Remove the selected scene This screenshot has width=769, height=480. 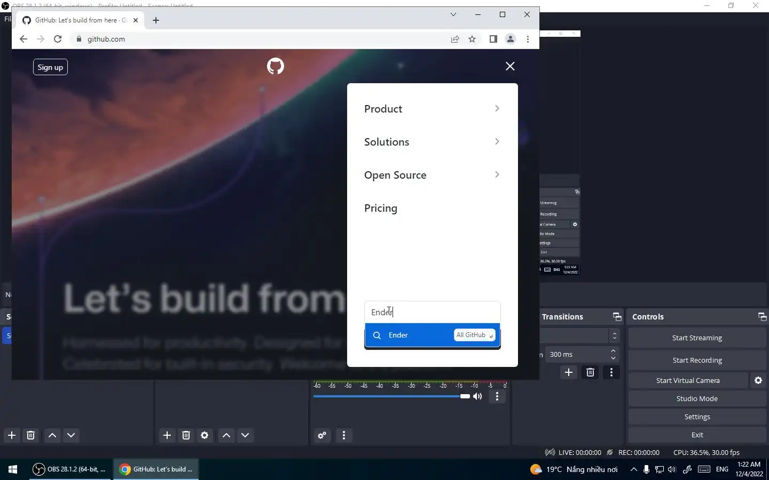[30, 435]
